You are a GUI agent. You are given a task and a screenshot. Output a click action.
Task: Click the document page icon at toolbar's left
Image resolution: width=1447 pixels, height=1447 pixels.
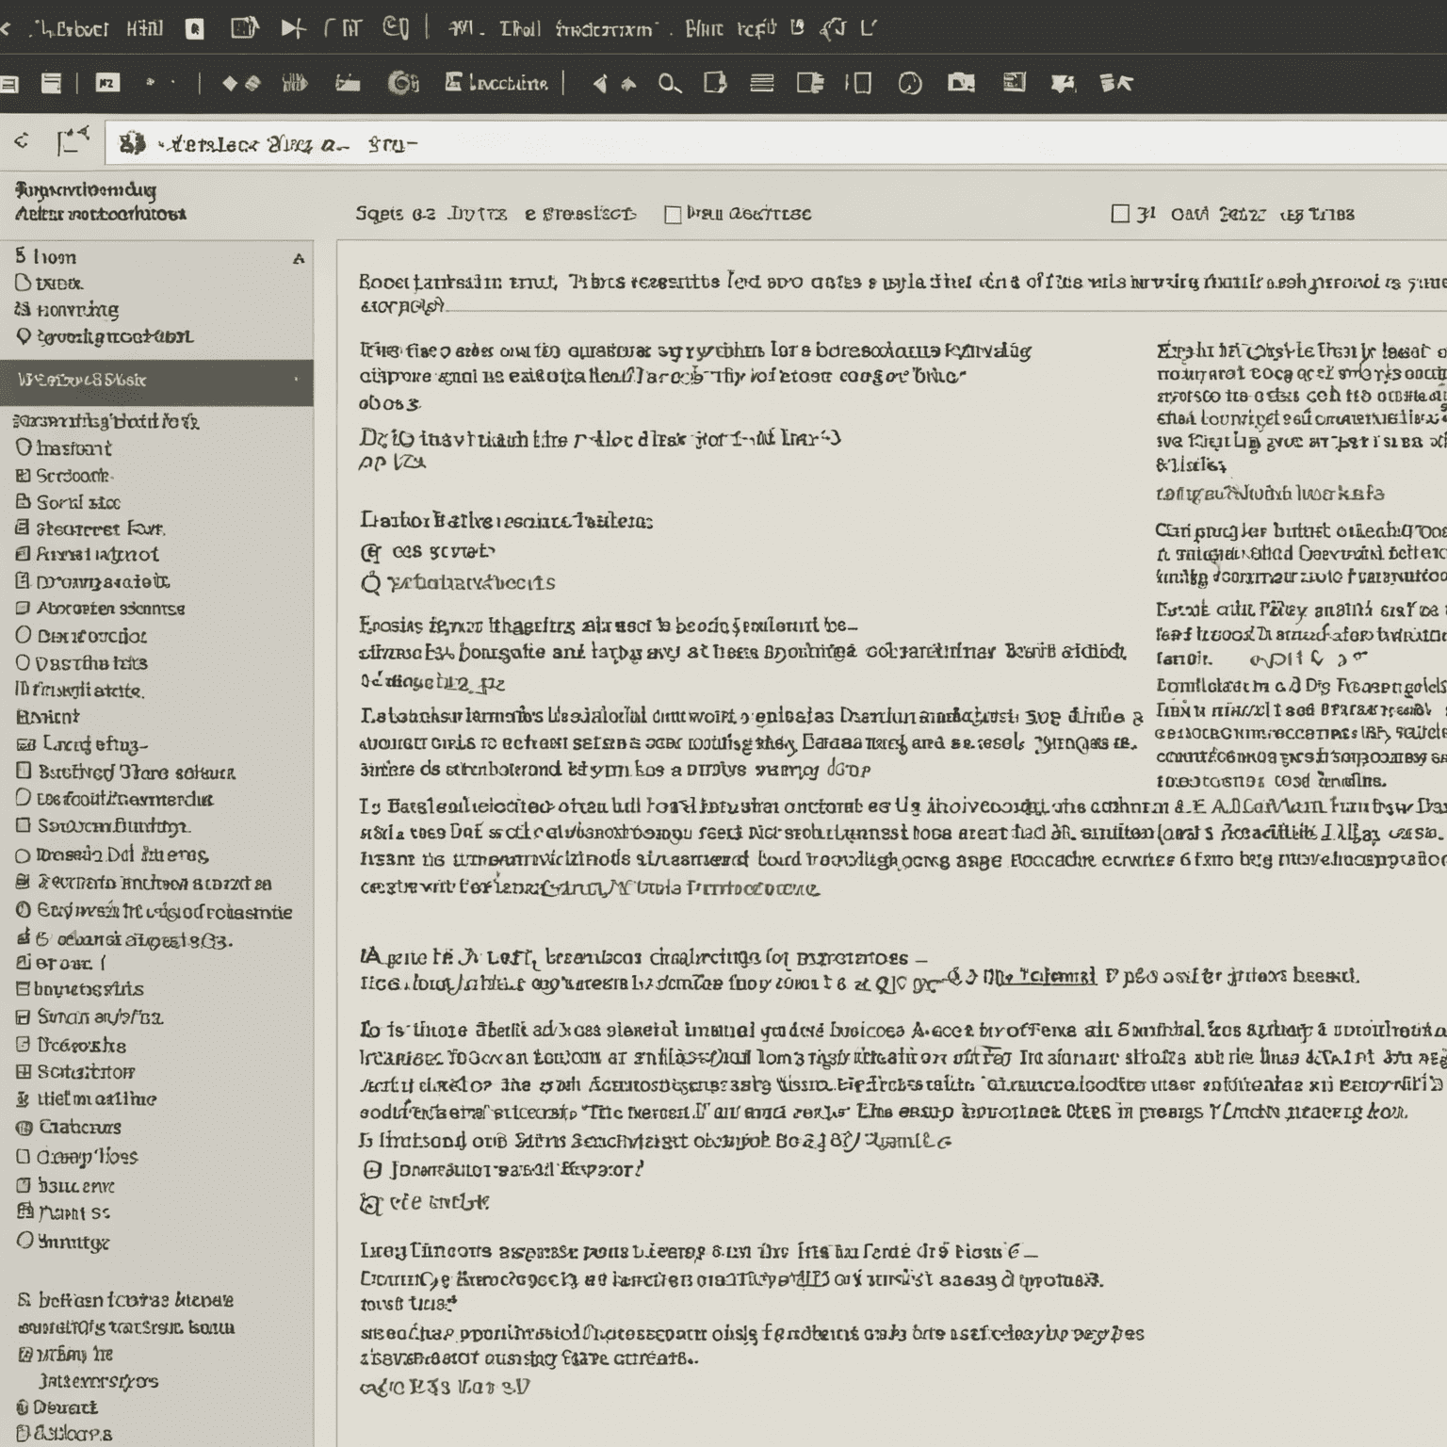click(x=51, y=83)
